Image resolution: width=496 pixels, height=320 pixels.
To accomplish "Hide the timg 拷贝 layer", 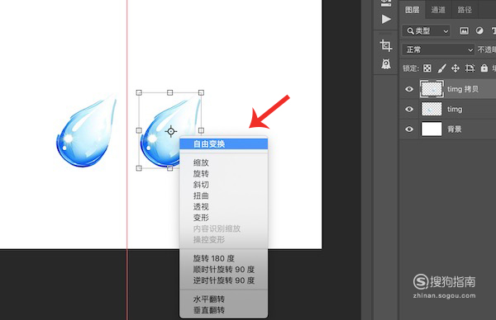I will coord(409,89).
